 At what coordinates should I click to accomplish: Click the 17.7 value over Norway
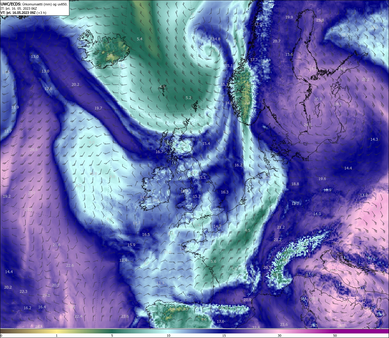(254, 60)
